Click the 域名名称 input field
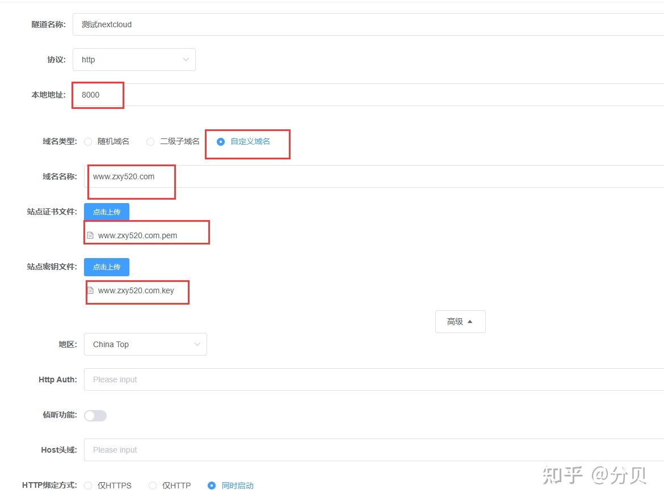 tap(374, 176)
